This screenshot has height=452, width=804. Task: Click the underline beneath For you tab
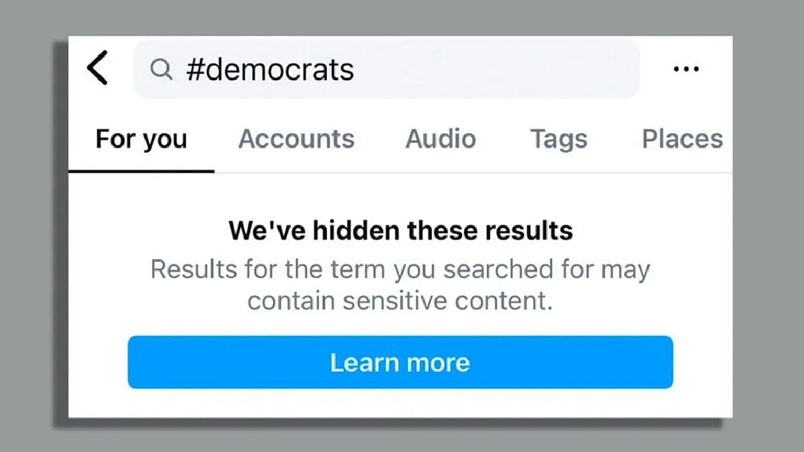(x=141, y=171)
